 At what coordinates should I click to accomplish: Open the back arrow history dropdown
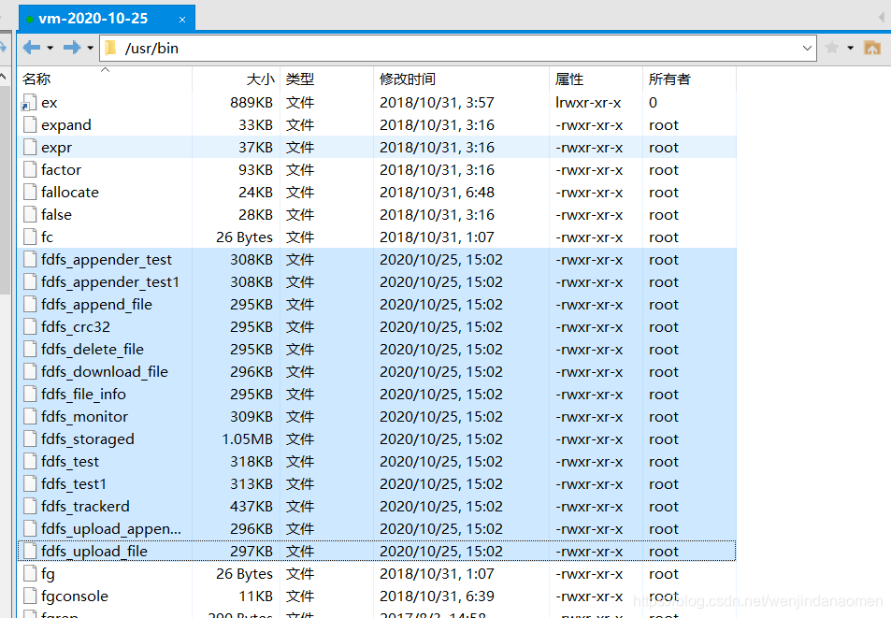50,49
